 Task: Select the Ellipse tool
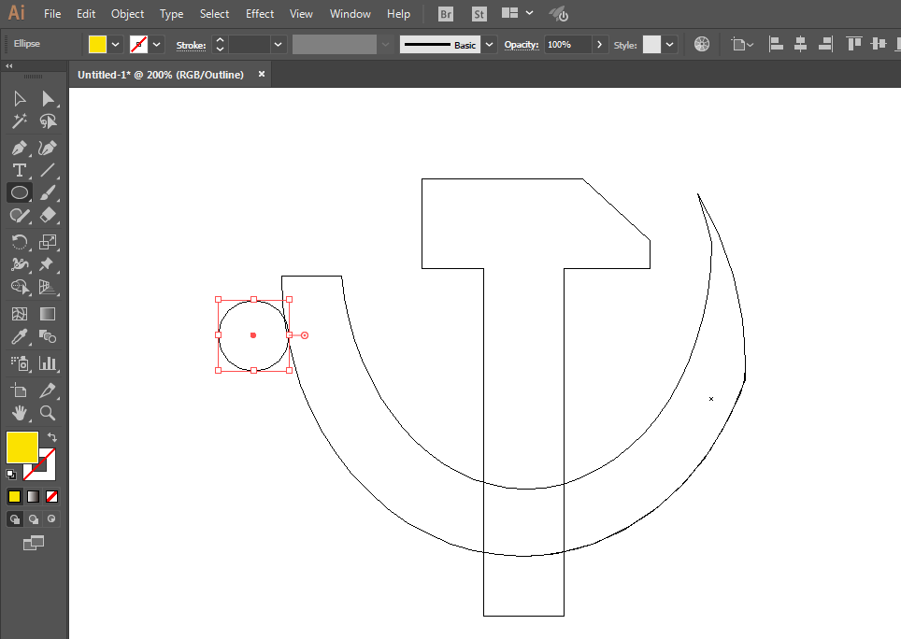pos(20,192)
